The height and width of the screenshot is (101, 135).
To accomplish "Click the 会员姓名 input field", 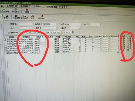I will (x=75, y=25).
